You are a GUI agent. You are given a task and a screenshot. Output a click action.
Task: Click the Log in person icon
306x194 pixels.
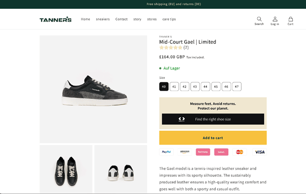275,19
